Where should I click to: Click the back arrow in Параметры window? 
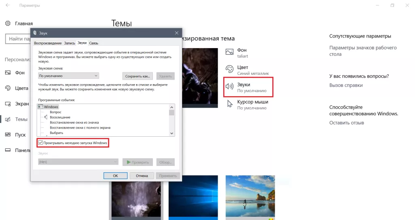pyautogui.click(x=8, y=5)
